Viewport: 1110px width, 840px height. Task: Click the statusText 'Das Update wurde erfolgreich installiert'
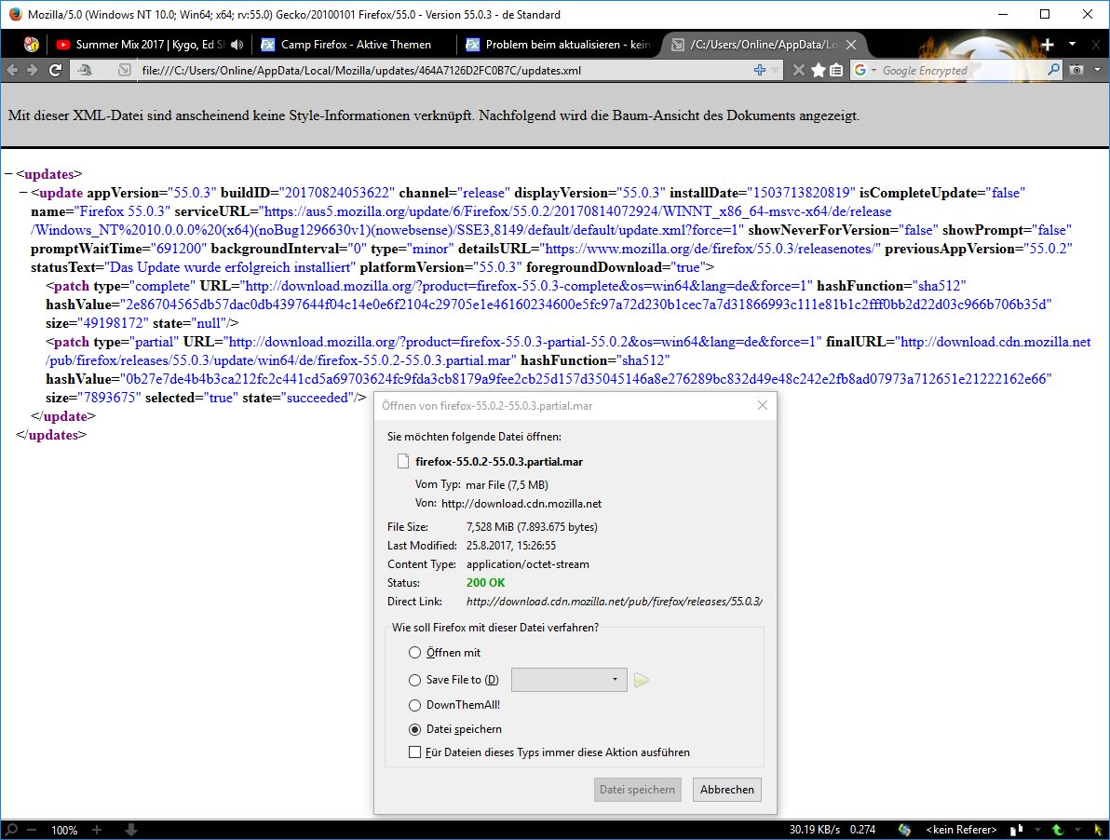[230, 267]
